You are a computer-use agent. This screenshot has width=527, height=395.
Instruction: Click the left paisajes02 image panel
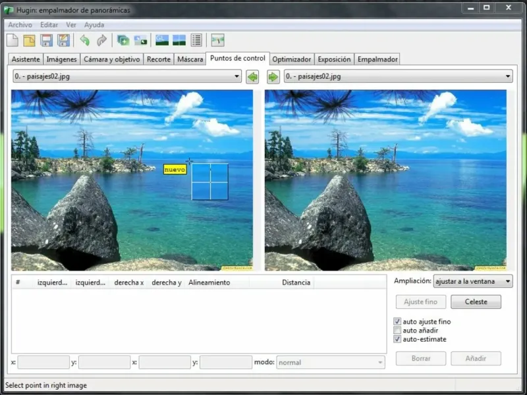click(132, 180)
